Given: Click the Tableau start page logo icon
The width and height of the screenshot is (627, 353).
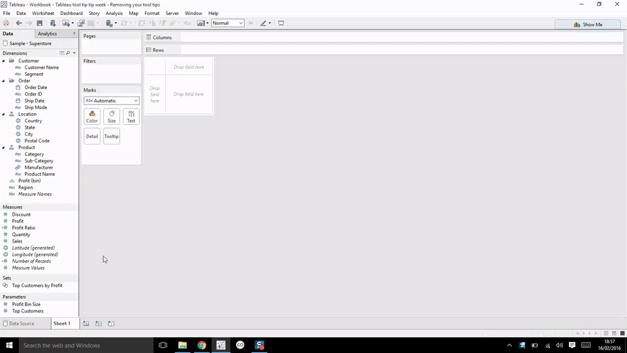Looking at the screenshot, I should click(6, 24).
